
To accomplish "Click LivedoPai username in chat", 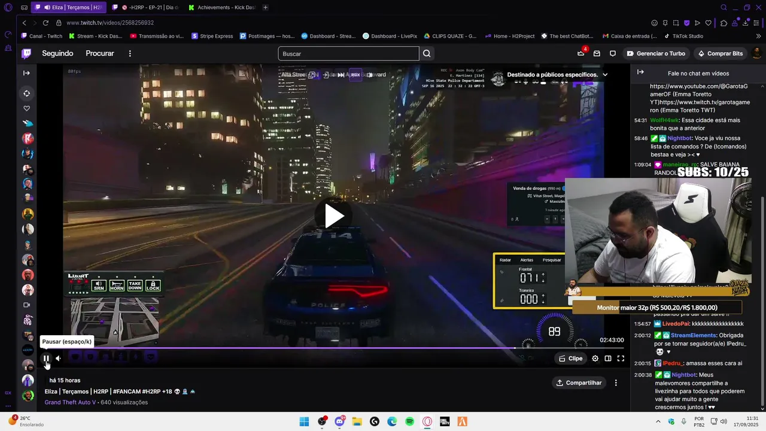I will pyautogui.click(x=676, y=323).
